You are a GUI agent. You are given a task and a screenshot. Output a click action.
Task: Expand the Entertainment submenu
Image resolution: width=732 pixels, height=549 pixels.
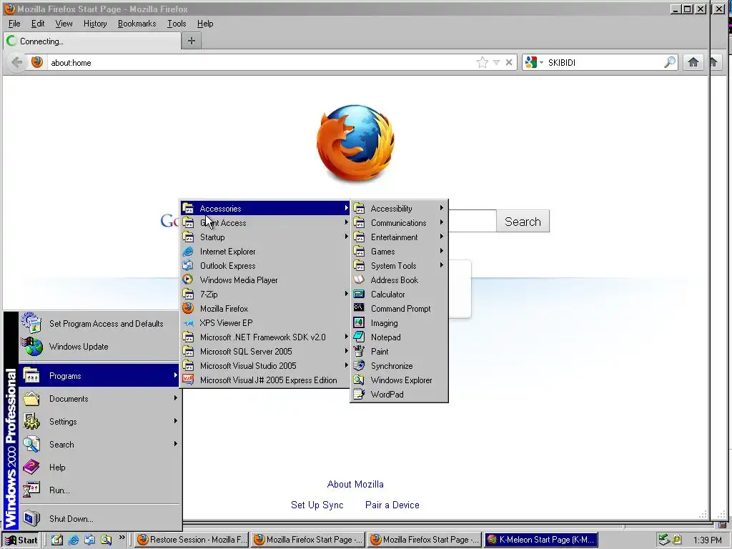tap(399, 237)
